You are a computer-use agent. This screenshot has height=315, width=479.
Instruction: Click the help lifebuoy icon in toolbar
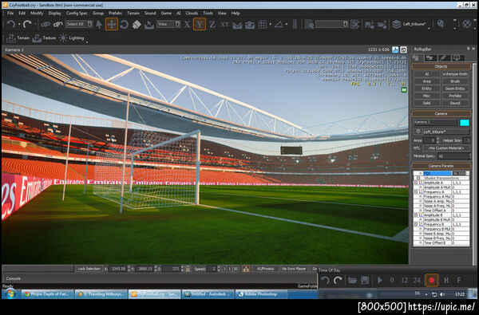coord(466,24)
